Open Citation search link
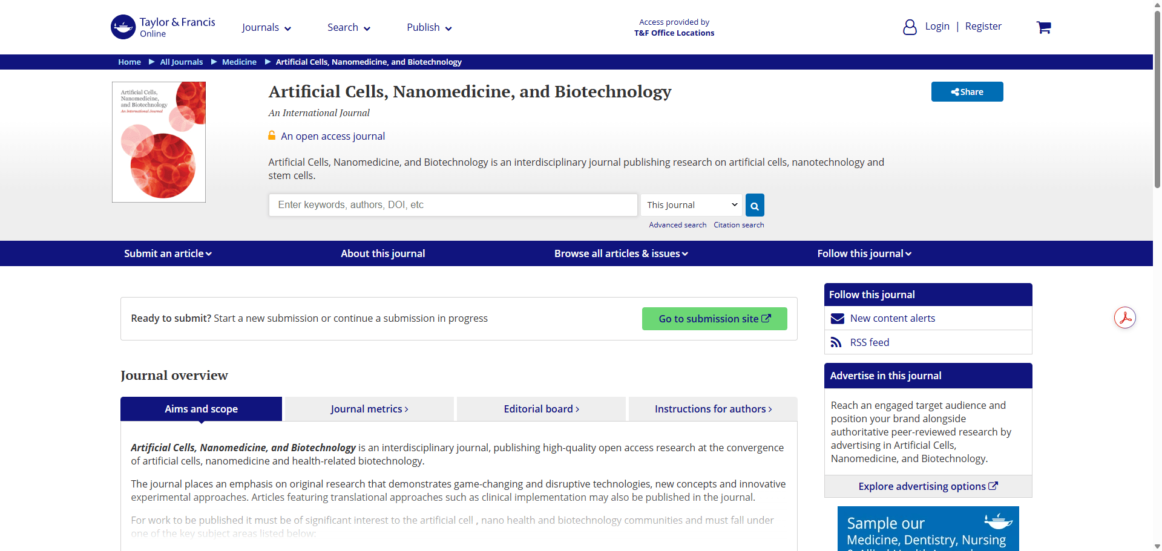Screen dimensions: 1162x551 (739, 225)
